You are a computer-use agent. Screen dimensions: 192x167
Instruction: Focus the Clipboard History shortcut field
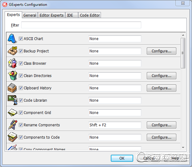(x=115, y=88)
